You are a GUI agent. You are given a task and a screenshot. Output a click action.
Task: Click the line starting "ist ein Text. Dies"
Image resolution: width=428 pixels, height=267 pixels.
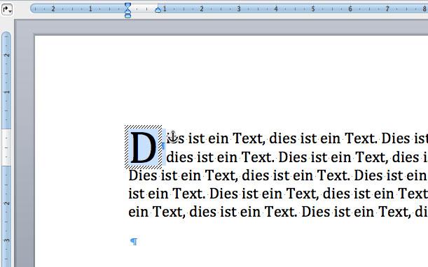click(278, 194)
